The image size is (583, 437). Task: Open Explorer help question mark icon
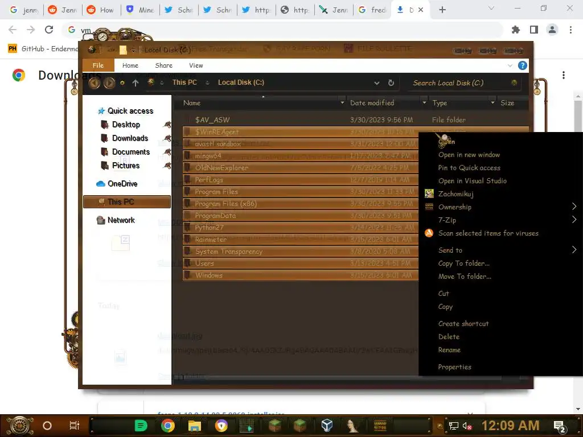[x=523, y=66]
